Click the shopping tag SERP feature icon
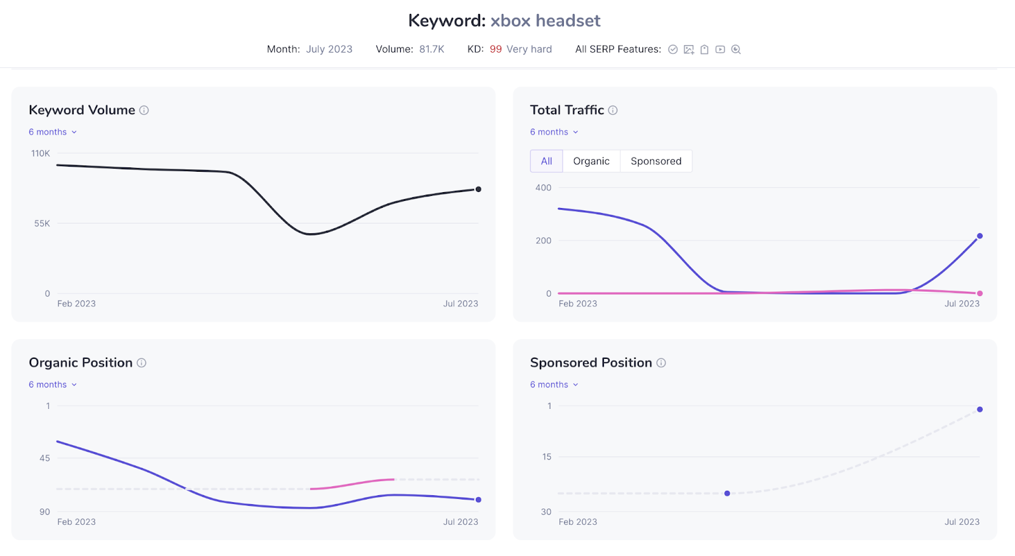The height and width of the screenshot is (556, 1015). coord(704,49)
